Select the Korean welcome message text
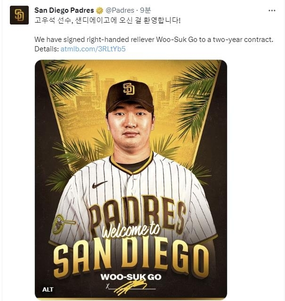 [107, 20]
